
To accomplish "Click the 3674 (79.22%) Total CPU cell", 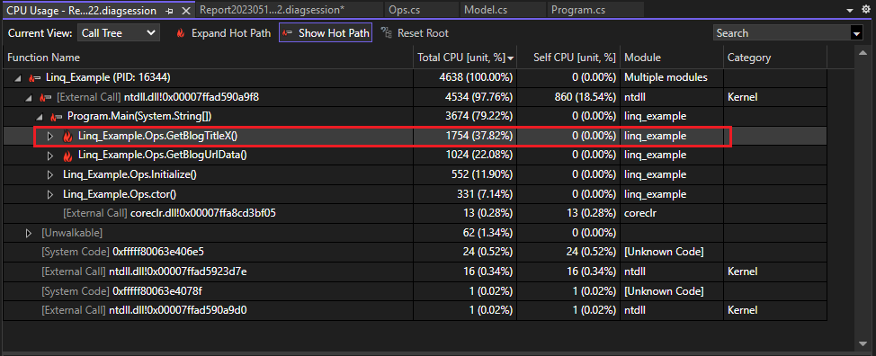I will [x=465, y=117].
